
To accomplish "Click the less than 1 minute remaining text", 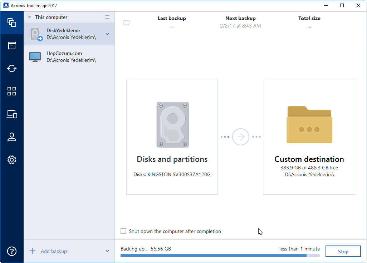I will click(299, 249).
